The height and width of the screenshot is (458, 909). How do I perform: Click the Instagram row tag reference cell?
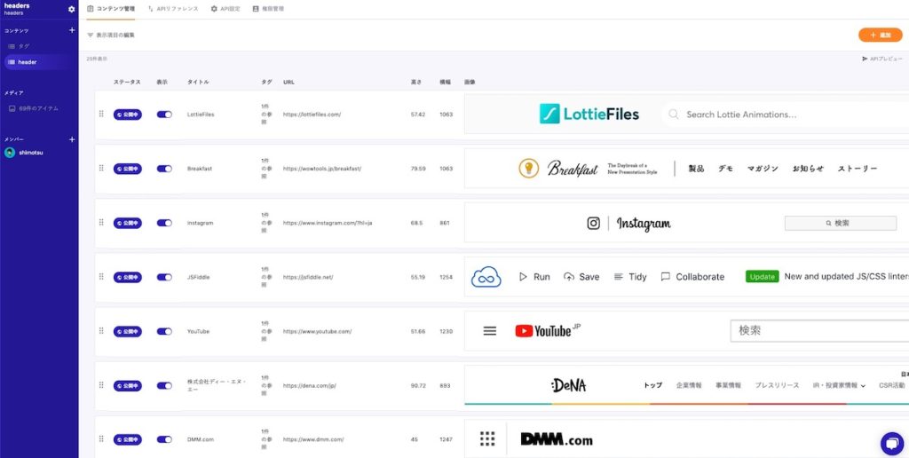[x=265, y=223]
